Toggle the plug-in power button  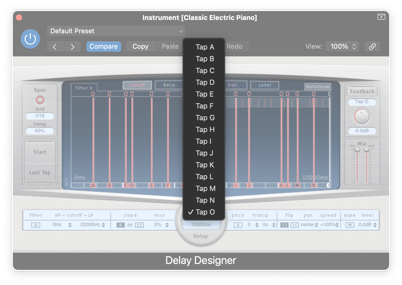pos(30,39)
